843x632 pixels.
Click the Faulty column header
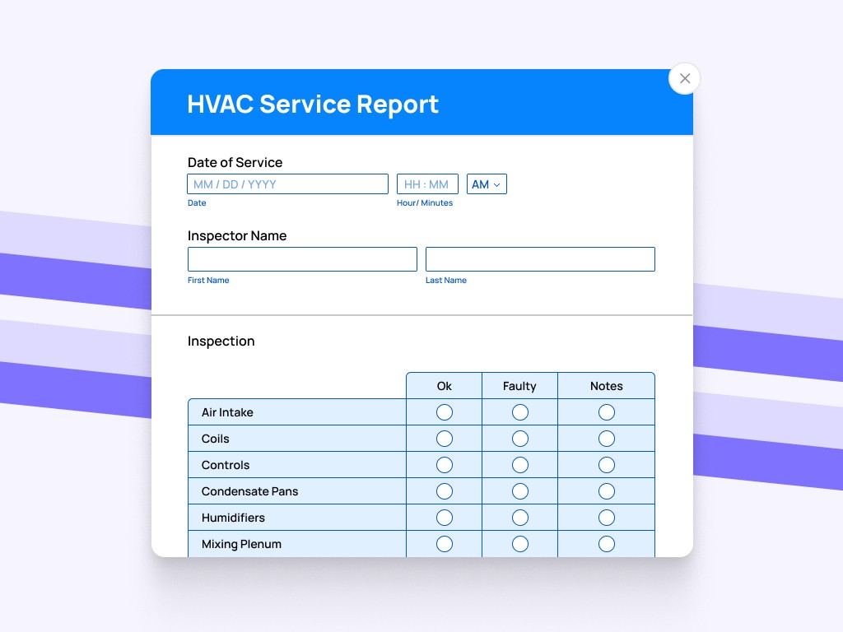click(520, 386)
